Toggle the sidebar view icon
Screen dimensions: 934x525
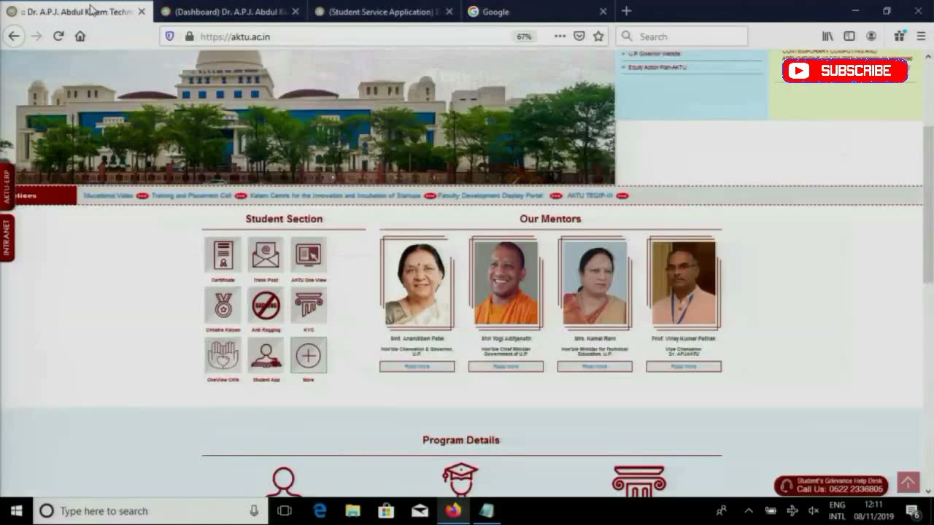(x=849, y=36)
